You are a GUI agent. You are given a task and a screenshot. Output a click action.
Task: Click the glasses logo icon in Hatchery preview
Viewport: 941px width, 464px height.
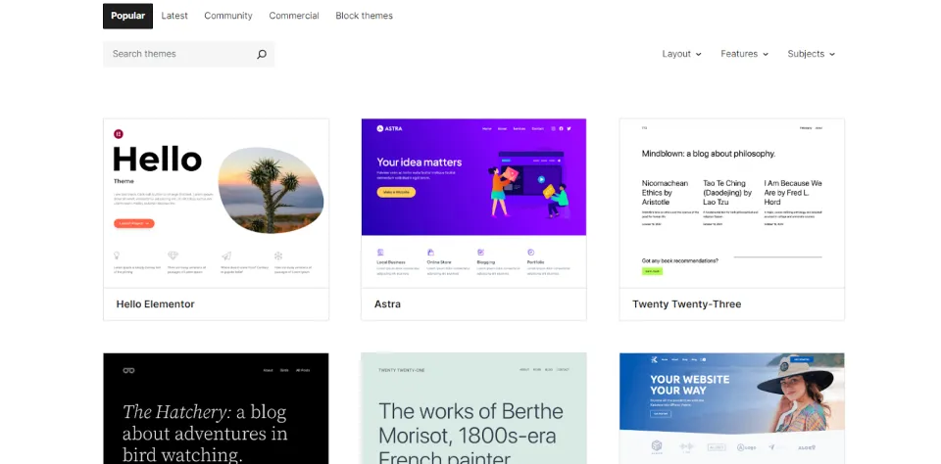pyautogui.click(x=128, y=370)
